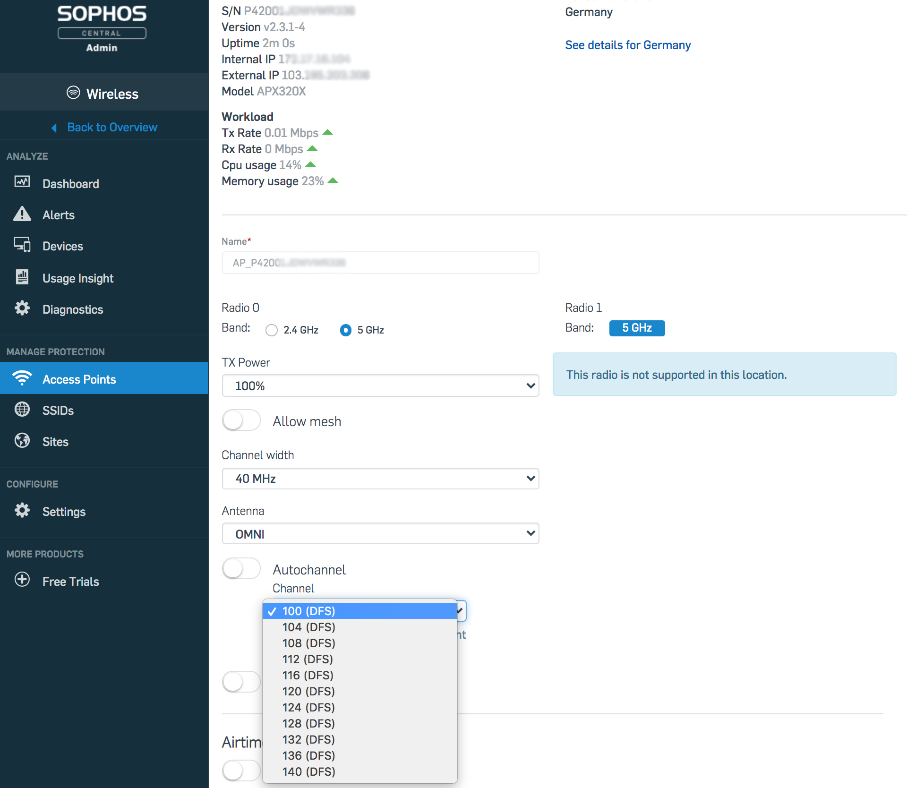Click the Dashboard chart icon
Screen dimensions: 907x788
point(22,182)
